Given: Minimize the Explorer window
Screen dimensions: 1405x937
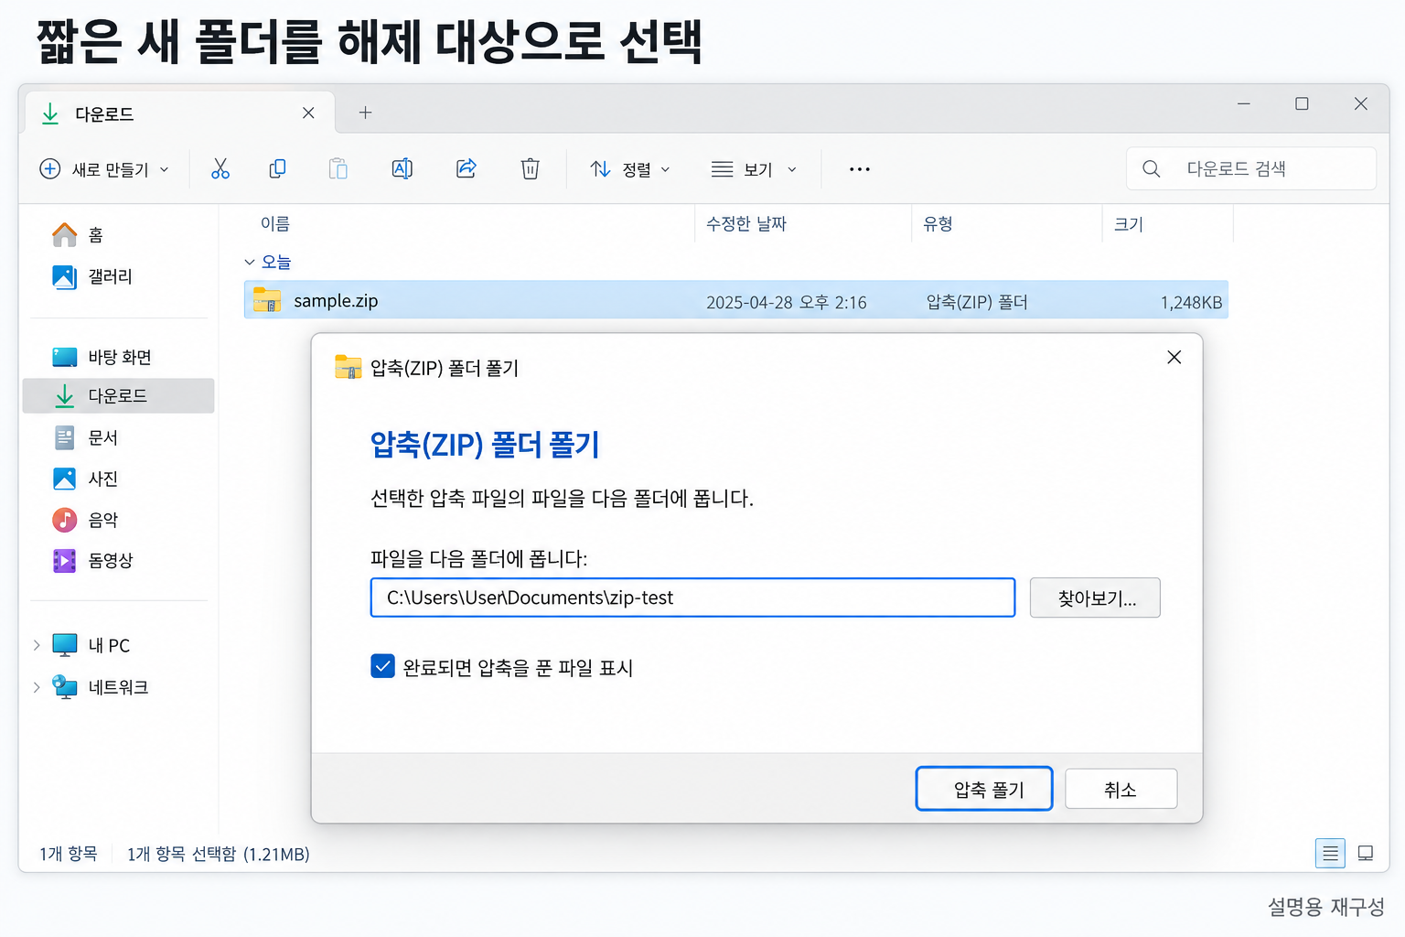Looking at the screenshot, I should coord(1244,103).
